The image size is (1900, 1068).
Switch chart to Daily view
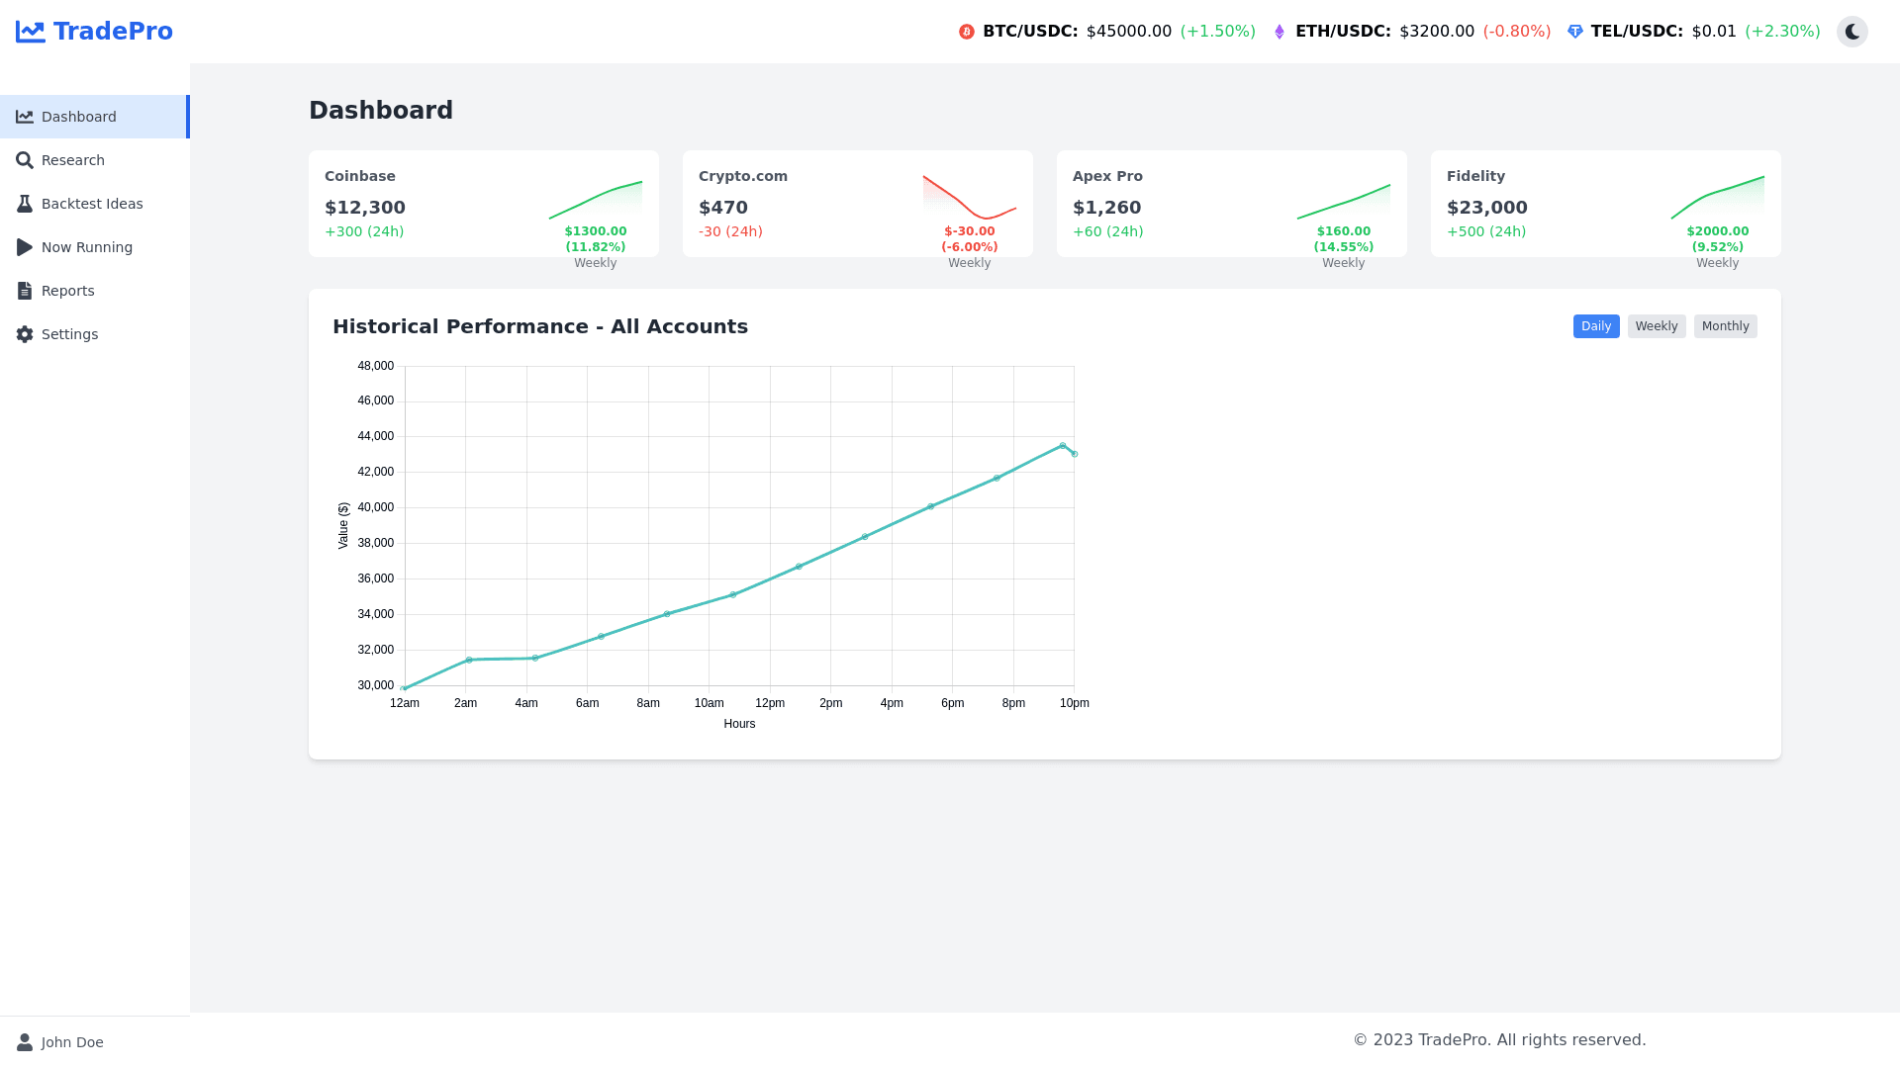[x=1596, y=326]
